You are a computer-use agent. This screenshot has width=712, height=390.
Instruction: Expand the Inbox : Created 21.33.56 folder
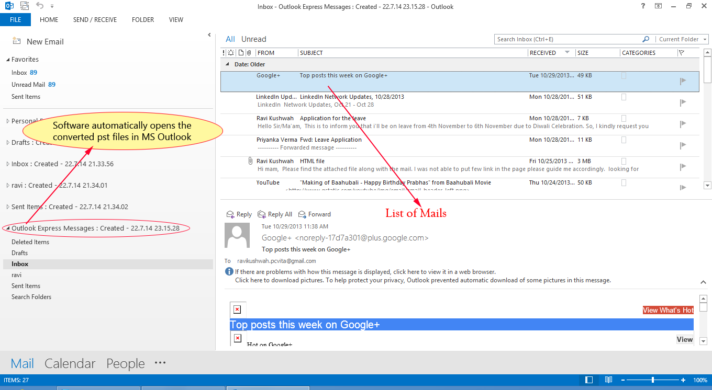click(8, 164)
